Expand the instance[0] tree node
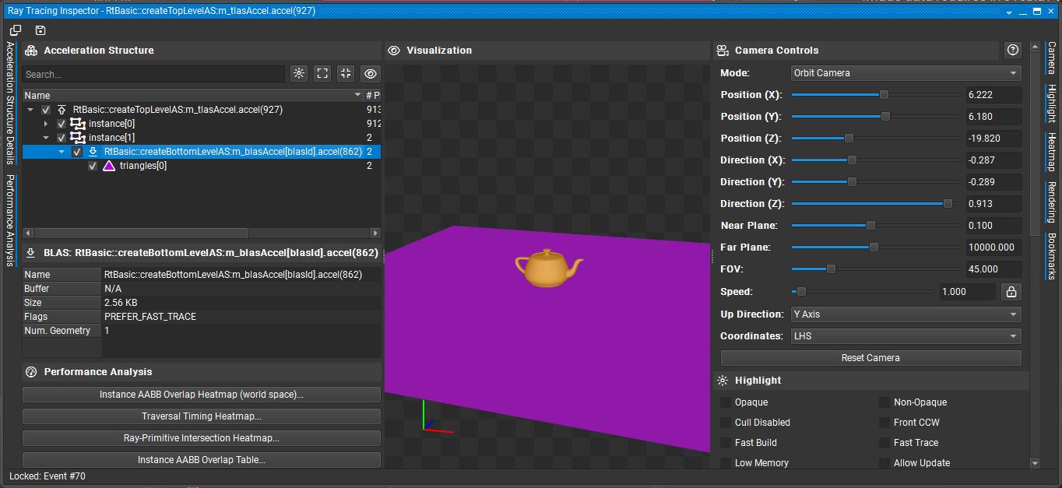Image resolution: width=1062 pixels, height=488 pixels. (46, 124)
